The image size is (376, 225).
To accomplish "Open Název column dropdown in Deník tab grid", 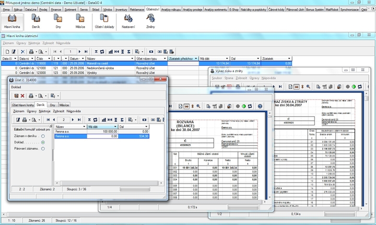I will [84, 127].
